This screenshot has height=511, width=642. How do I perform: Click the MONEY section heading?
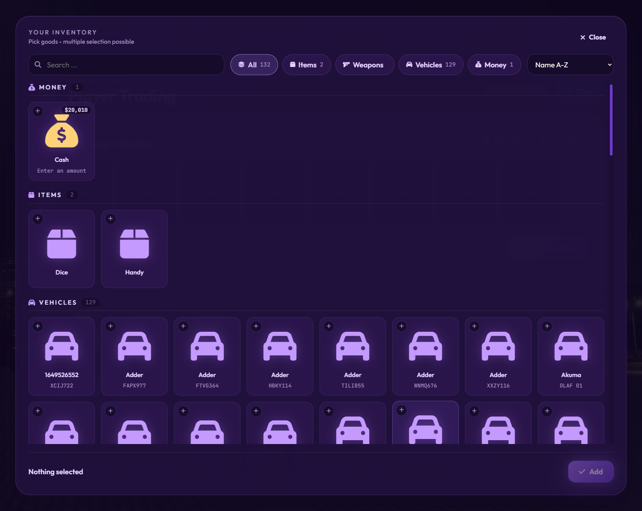[x=53, y=87]
